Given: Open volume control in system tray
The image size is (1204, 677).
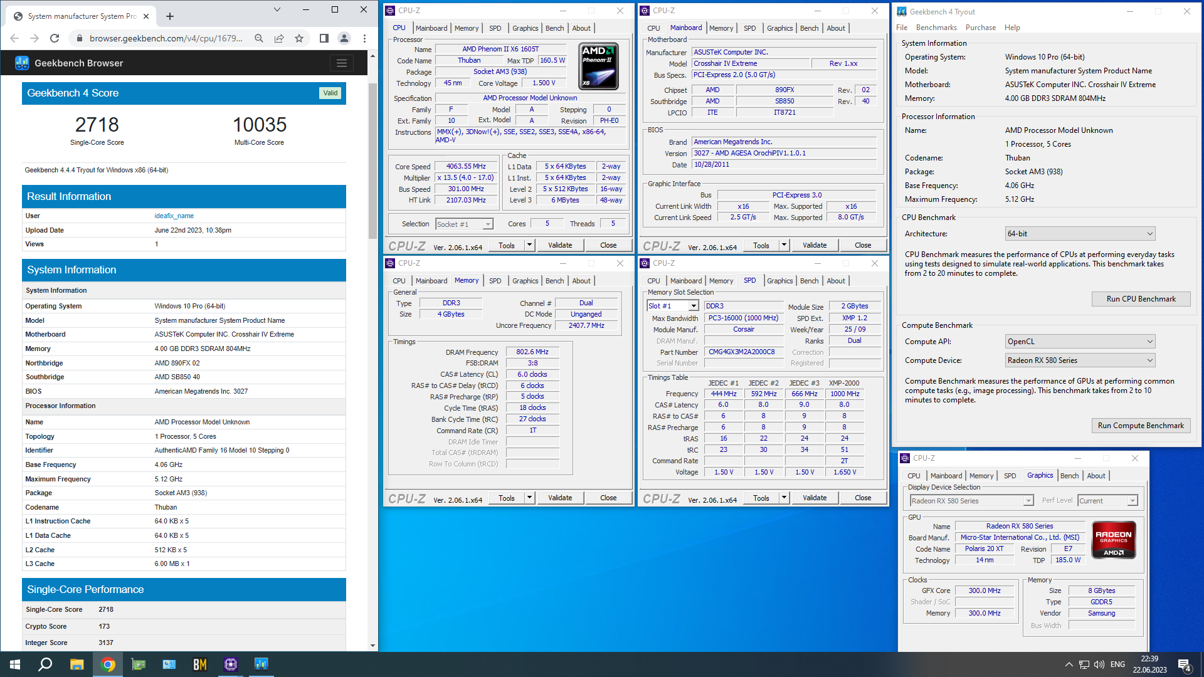Looking at the screenshot, I should [x=1099, y=664].
